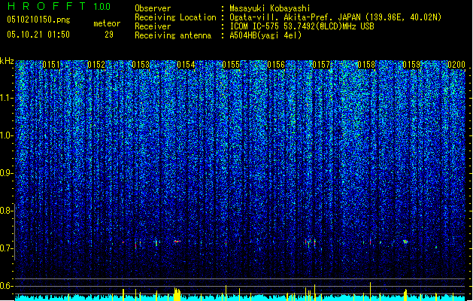
Task: Click the 0151 time marker
Action: [51, 65]
